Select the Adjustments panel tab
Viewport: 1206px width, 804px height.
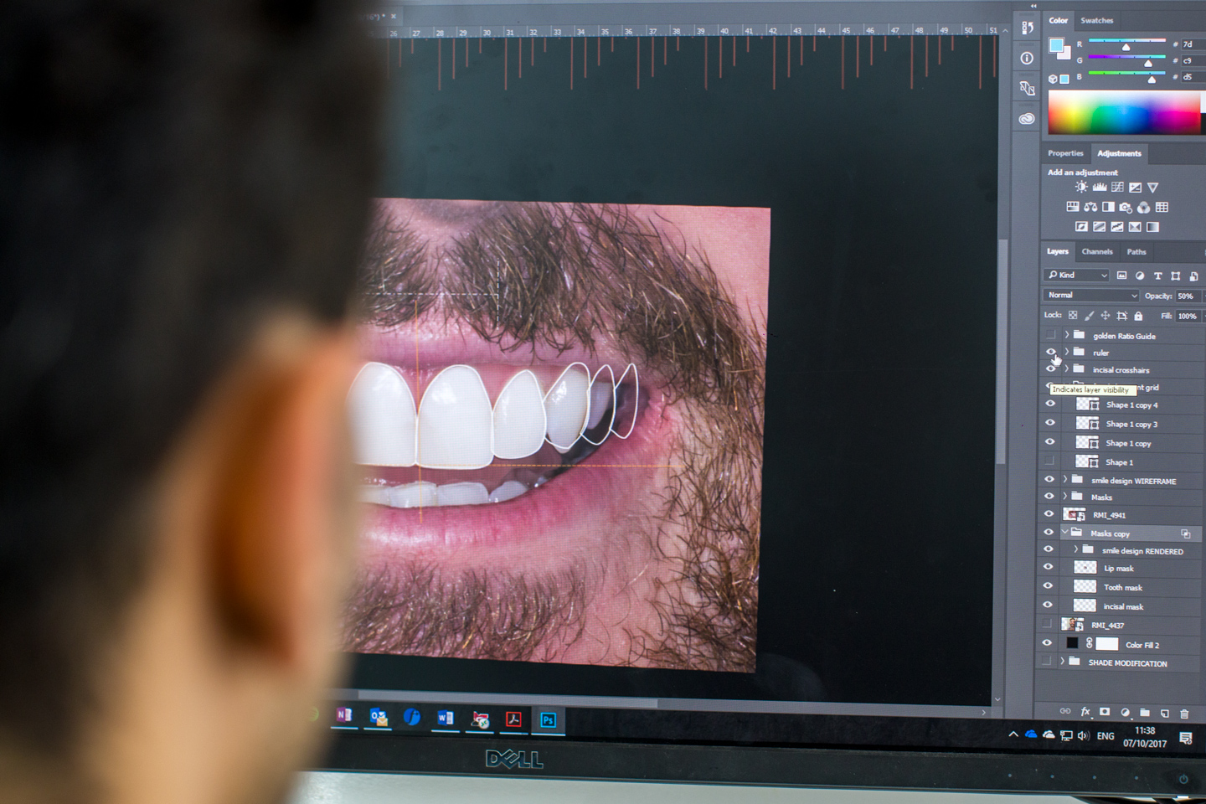(x=1119, y=153)
